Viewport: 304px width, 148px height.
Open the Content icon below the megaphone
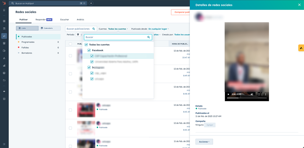tap(4, 43)
